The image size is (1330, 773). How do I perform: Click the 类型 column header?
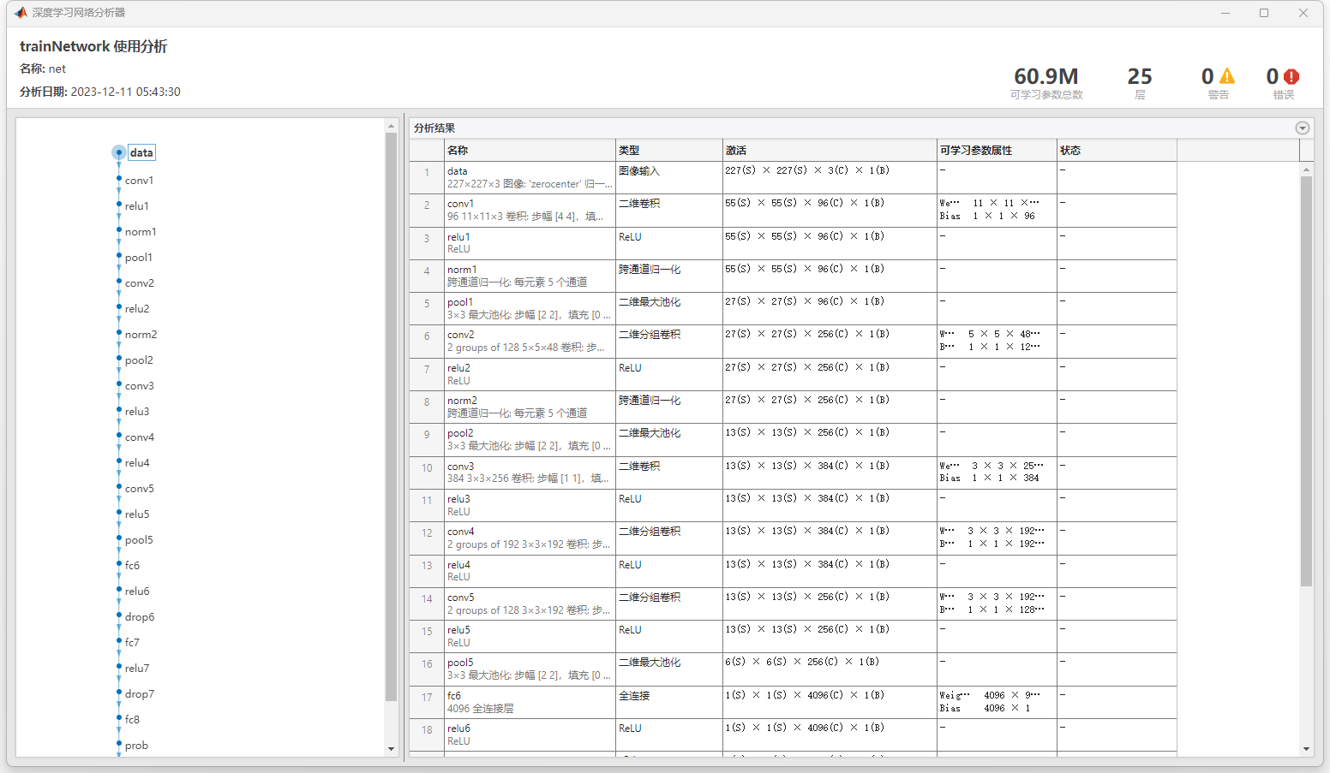[x=668, y=150]
